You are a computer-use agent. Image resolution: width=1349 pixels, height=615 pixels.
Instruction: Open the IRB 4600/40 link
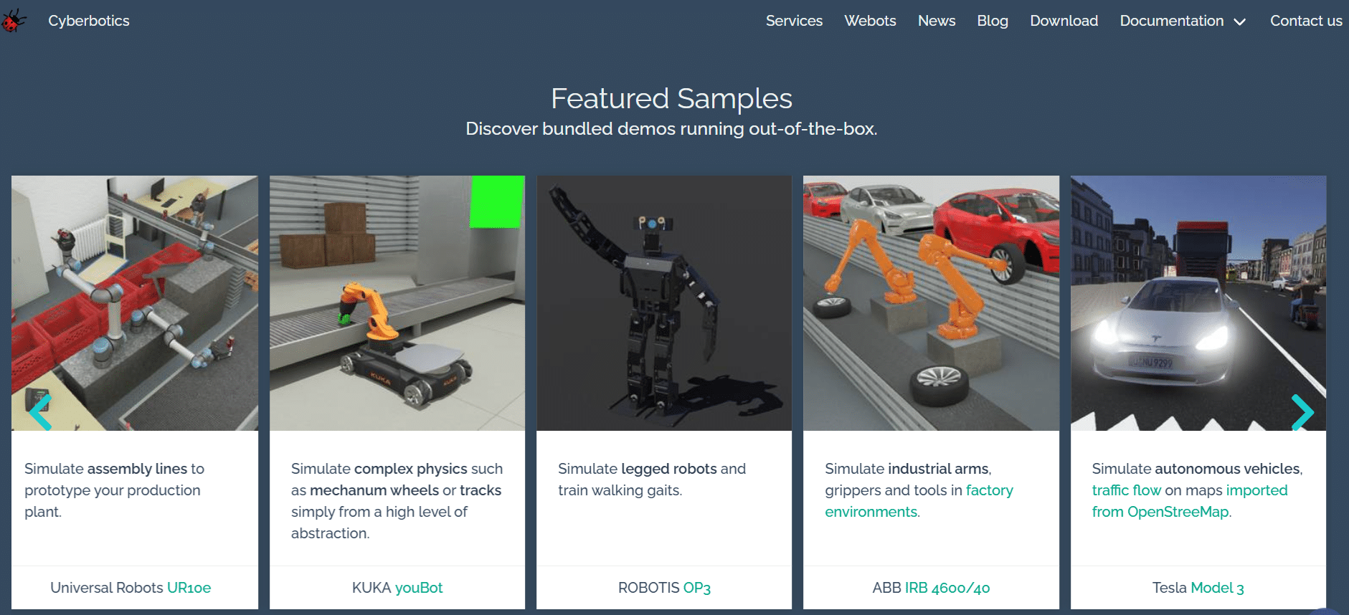(x=947, y=588)
